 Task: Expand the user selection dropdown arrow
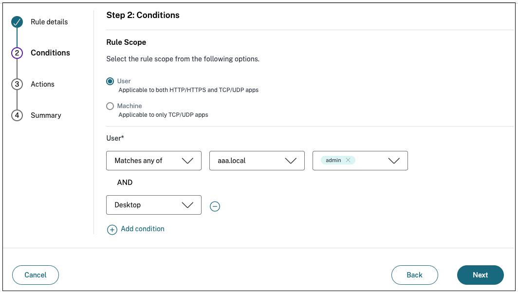click(394, 161)
